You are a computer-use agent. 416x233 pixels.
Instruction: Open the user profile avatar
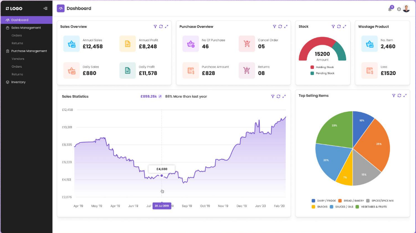(x=406, y=9)
